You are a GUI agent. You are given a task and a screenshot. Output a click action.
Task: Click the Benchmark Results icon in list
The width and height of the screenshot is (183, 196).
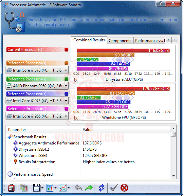click(x=10, y=137)
